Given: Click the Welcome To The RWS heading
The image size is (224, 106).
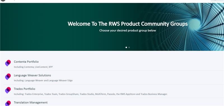Looking at the screenshot, I should [128, 24].
